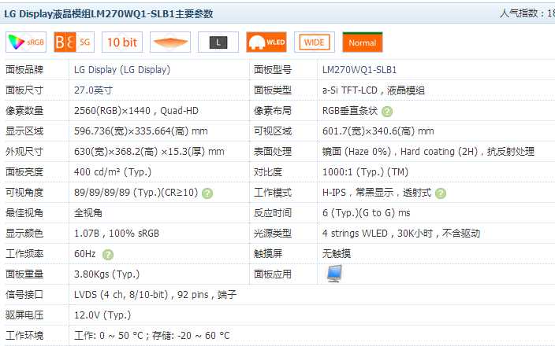Viewport: 555px width, 346px height.
Task: Click 596.736(宽)×335.664(高) mm value
Action: (141, 131)
